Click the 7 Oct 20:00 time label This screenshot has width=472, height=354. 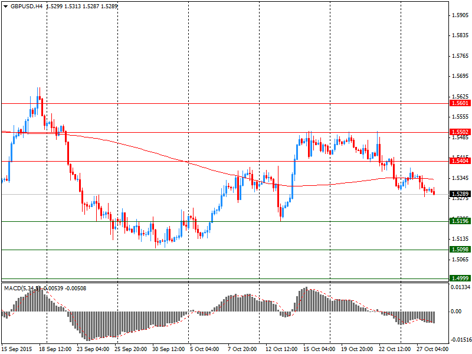(242, 349)
